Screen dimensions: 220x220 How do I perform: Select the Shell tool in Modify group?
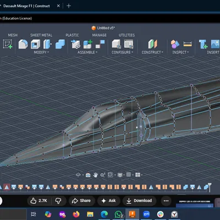point(35,44)
